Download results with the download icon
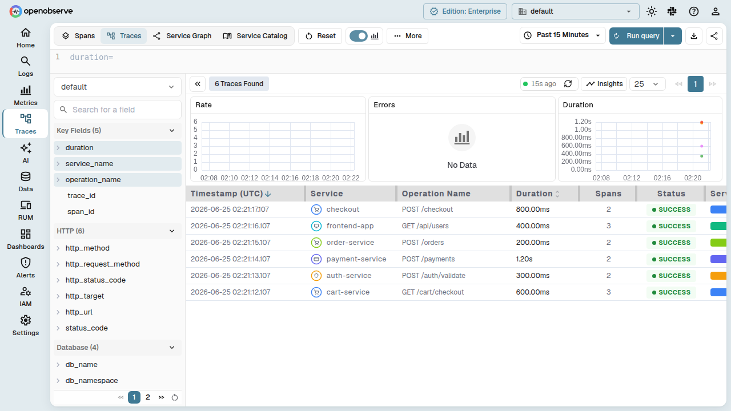 click(694, 36)
